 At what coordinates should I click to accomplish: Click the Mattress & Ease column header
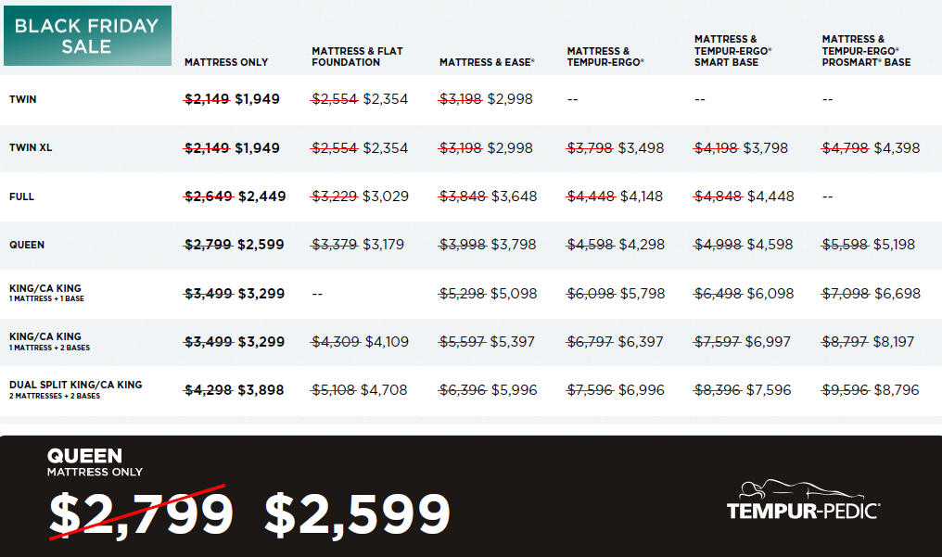pyautogui.click(x=487, y=62)
